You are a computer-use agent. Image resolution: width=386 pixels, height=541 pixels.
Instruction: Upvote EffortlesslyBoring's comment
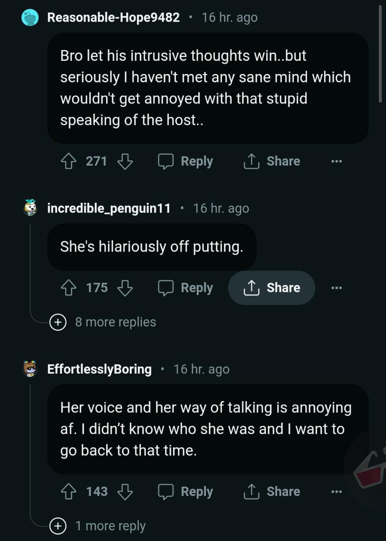(x=68, y=492)
